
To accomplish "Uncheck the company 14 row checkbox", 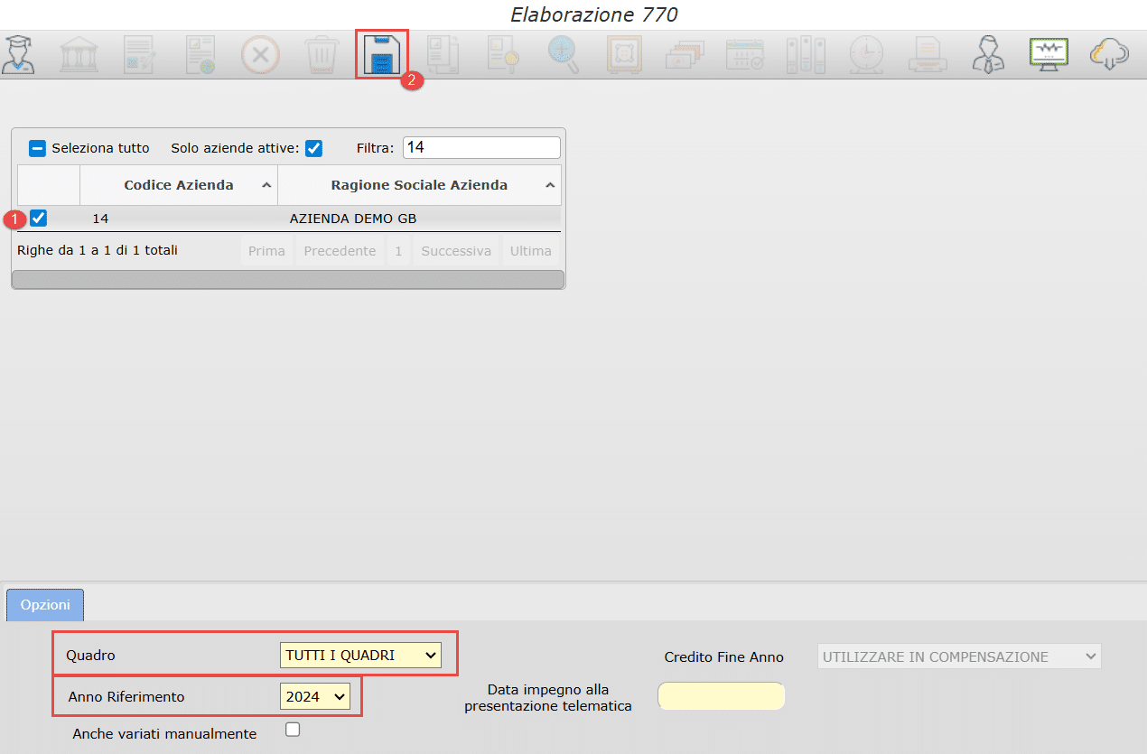I will [x=39, y=218].
